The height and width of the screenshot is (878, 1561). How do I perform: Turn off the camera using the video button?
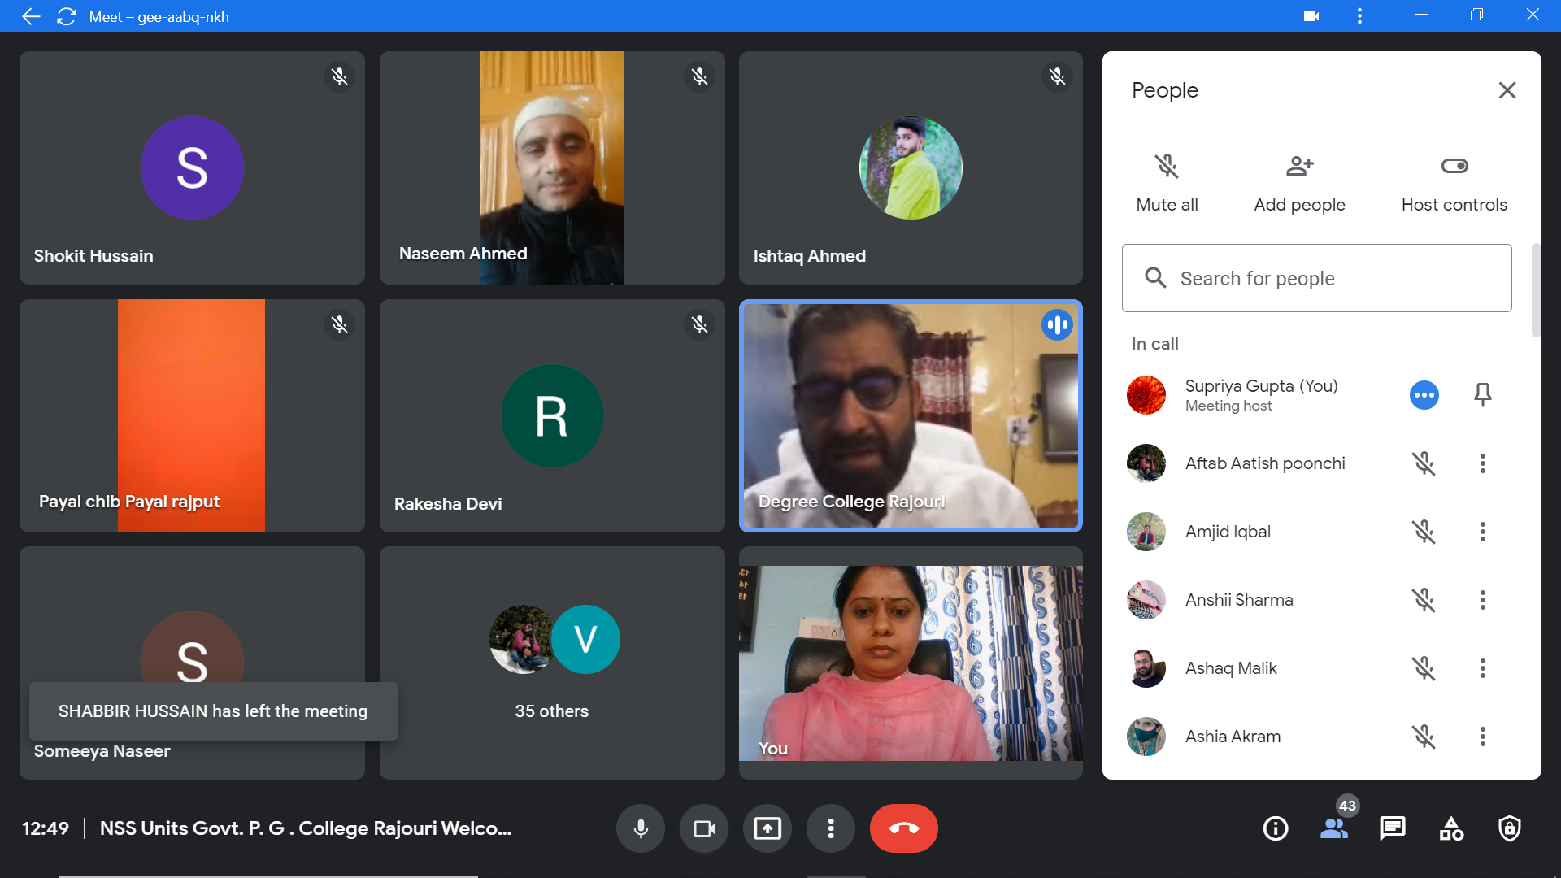[704, 828]
